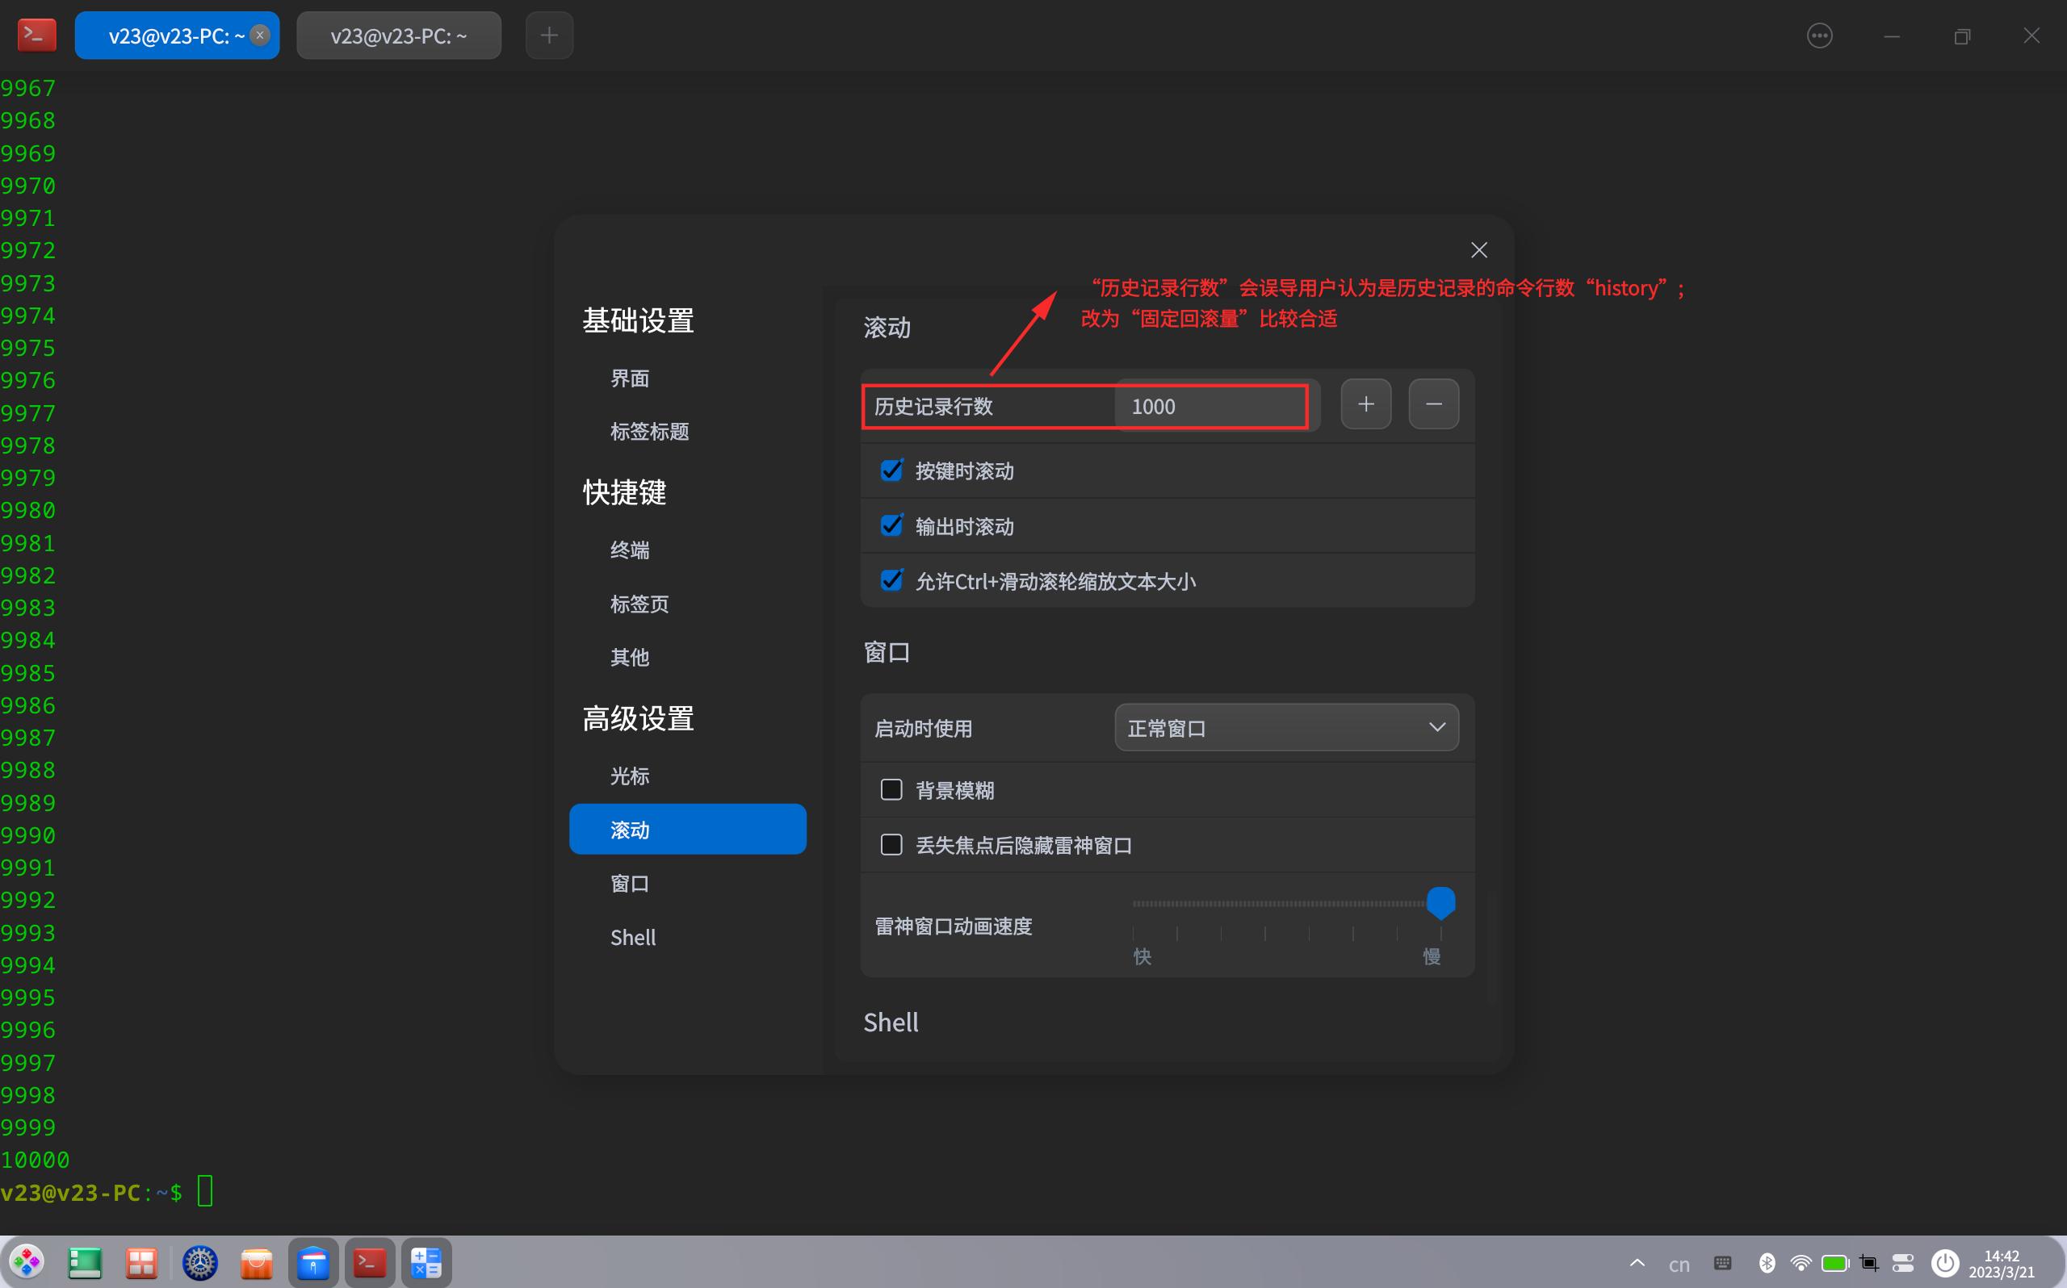Click the Bluetooth tray icon
Image resolution: width=2067 pixels, height=1288 pixels.
[1767, 1262]
